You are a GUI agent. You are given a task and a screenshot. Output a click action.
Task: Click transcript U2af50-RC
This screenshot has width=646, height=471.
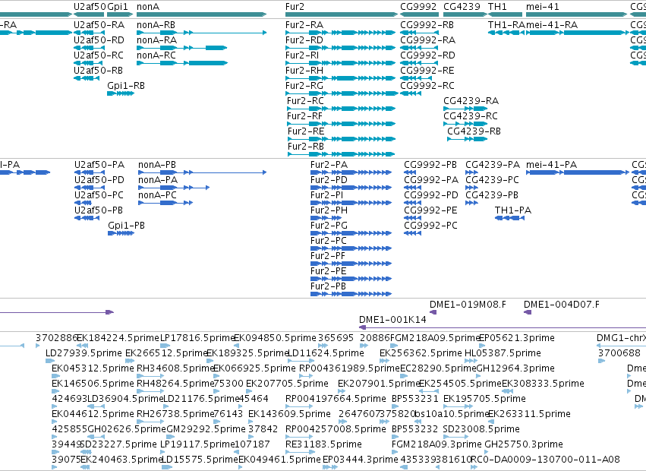pyautogui.click(x=89, y=63)
